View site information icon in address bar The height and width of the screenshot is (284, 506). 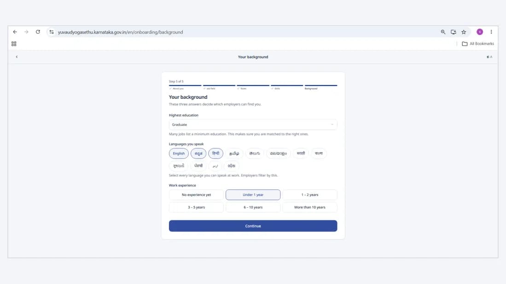(51, 32)
